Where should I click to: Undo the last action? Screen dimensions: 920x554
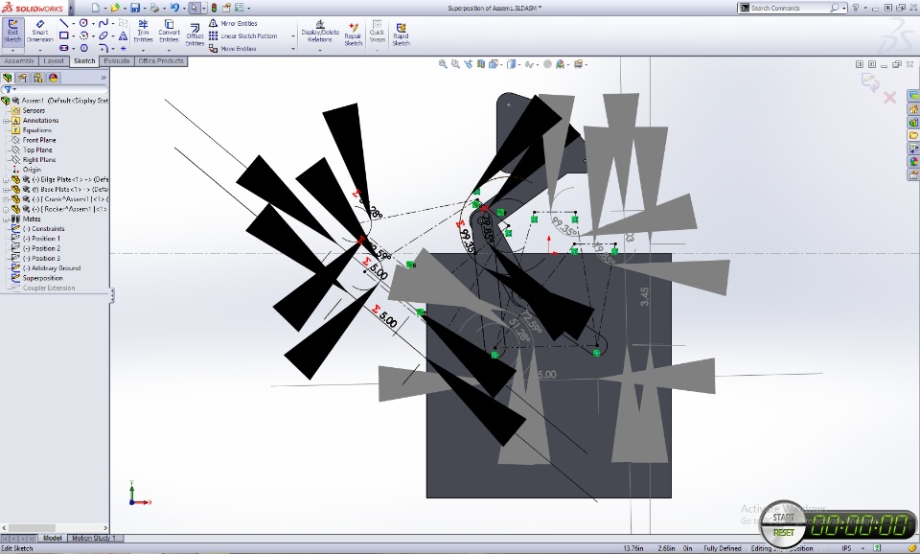point(174,8)
